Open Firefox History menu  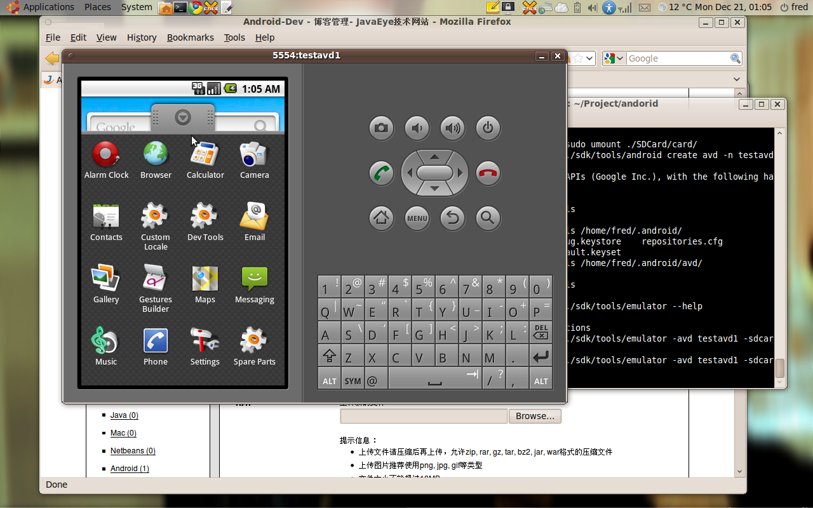142,37
